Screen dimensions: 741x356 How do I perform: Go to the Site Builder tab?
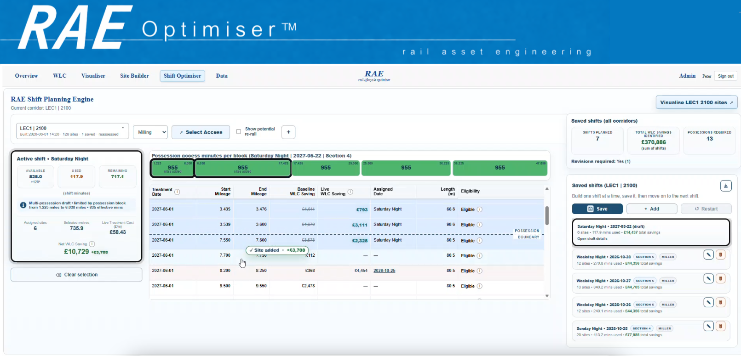134,76
